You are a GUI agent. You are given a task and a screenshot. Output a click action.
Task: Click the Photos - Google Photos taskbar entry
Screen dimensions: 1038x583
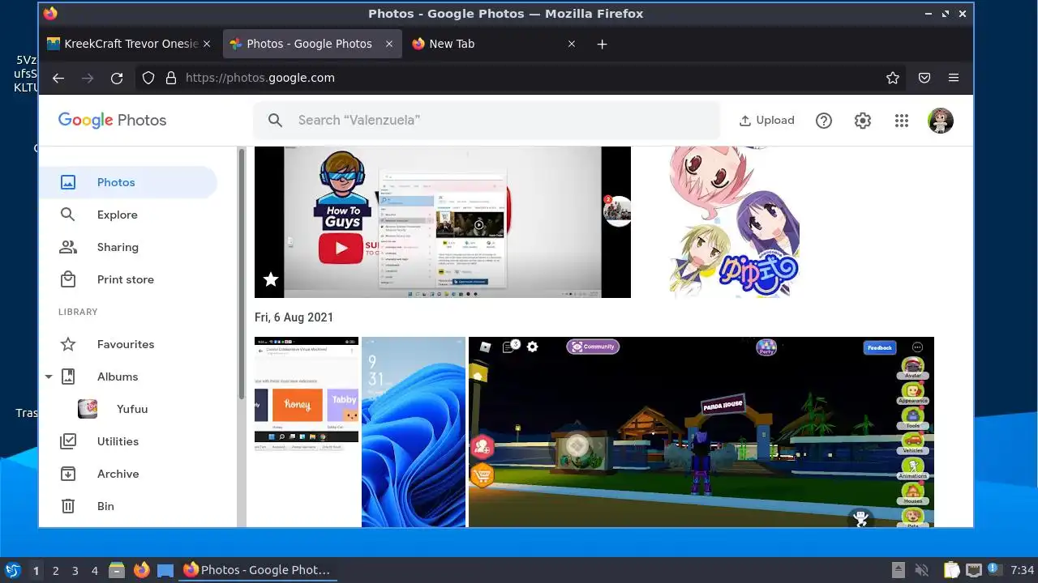pyautogui.click(x=258, y=570)
